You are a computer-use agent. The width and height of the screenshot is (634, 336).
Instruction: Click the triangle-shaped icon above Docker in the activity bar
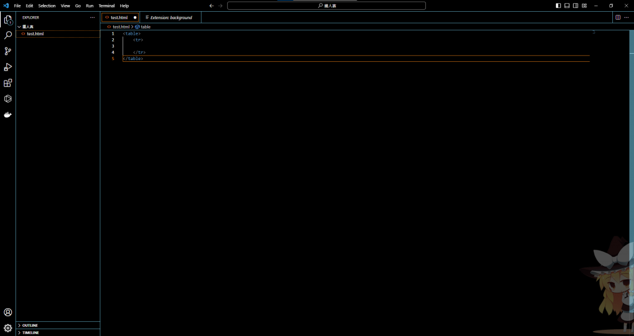(7, 98)
